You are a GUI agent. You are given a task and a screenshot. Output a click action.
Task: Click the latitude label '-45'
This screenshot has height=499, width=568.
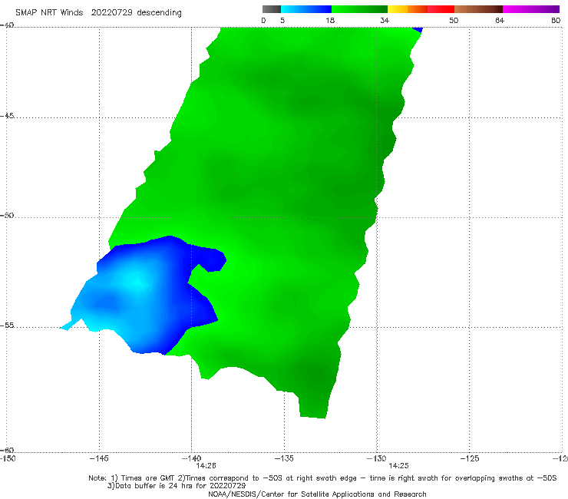coord(7,116)
